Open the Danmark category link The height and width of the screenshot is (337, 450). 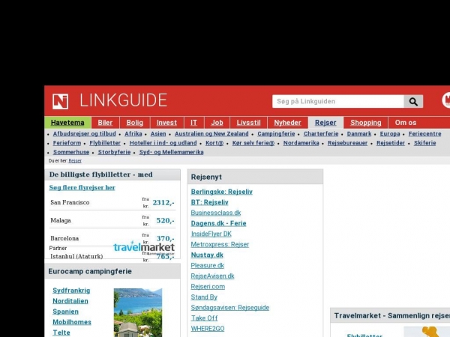coord(359,133)
